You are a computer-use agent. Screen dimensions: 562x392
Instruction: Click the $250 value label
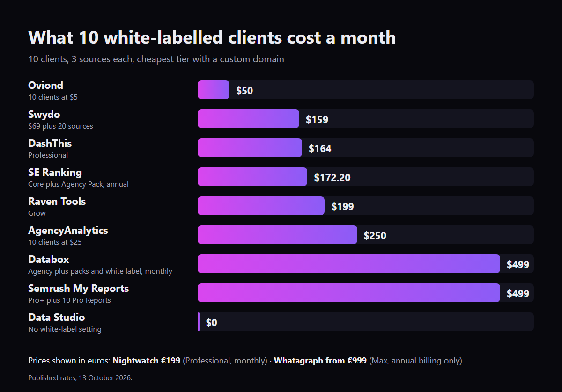[375, 236]
